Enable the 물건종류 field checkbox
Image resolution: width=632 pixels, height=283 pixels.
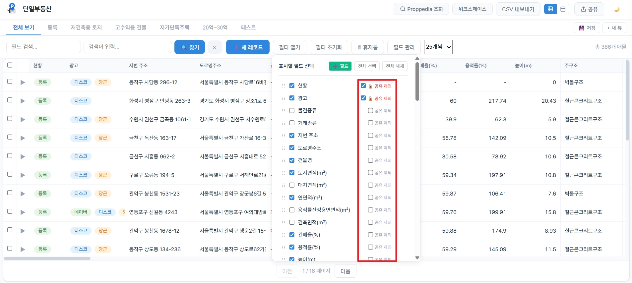tap(292, 110)
